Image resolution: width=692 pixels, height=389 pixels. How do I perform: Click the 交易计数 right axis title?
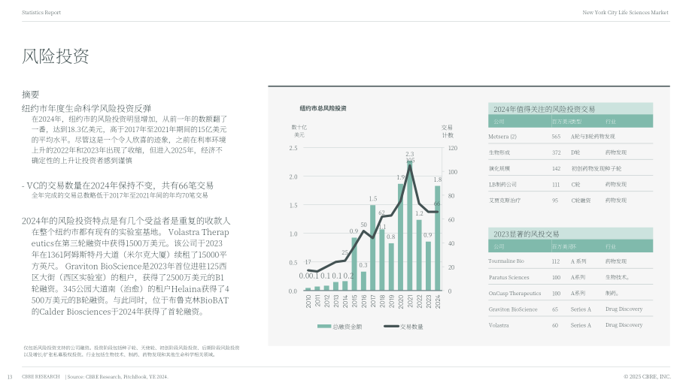pyautogui.click(x=448, y=131)
